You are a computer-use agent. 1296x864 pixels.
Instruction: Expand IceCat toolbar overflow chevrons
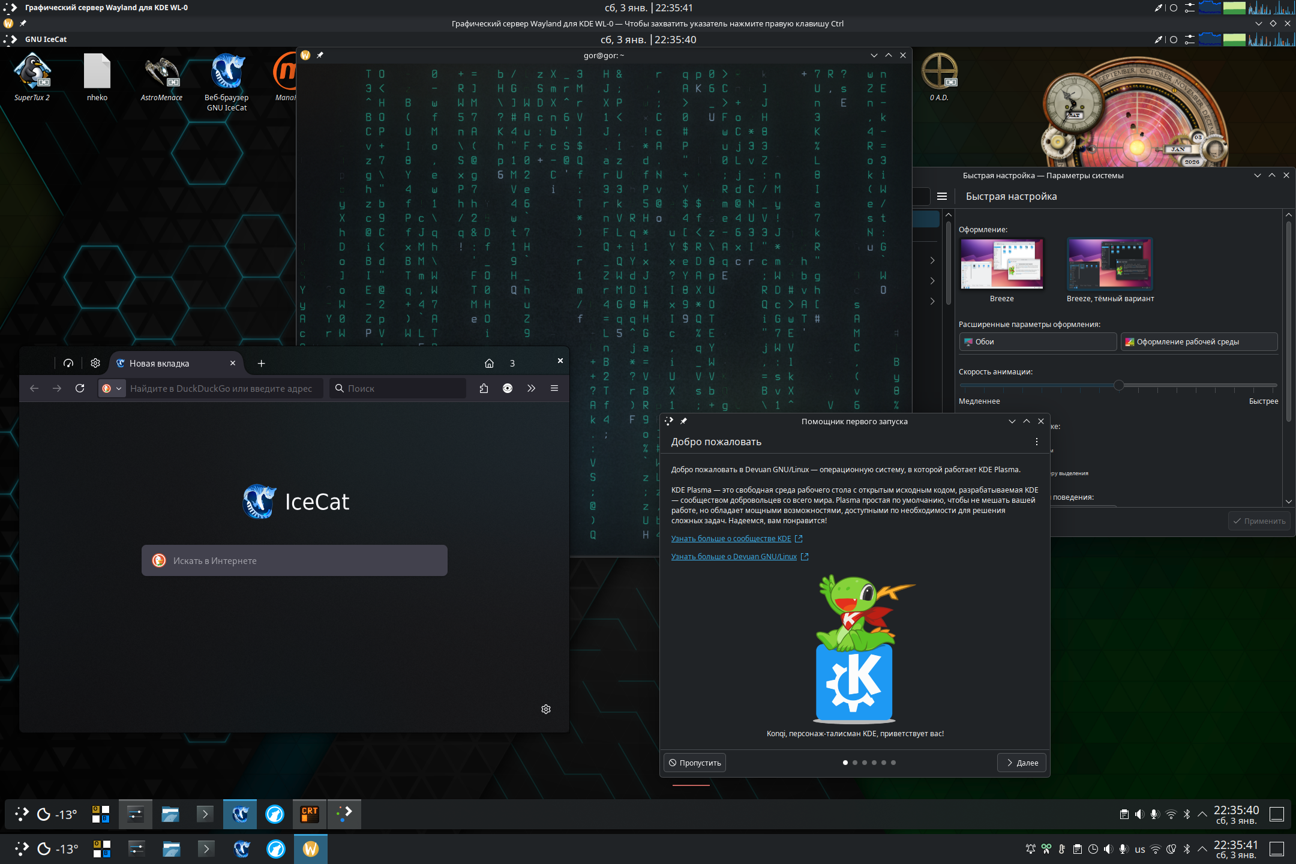tap(531, 388)
